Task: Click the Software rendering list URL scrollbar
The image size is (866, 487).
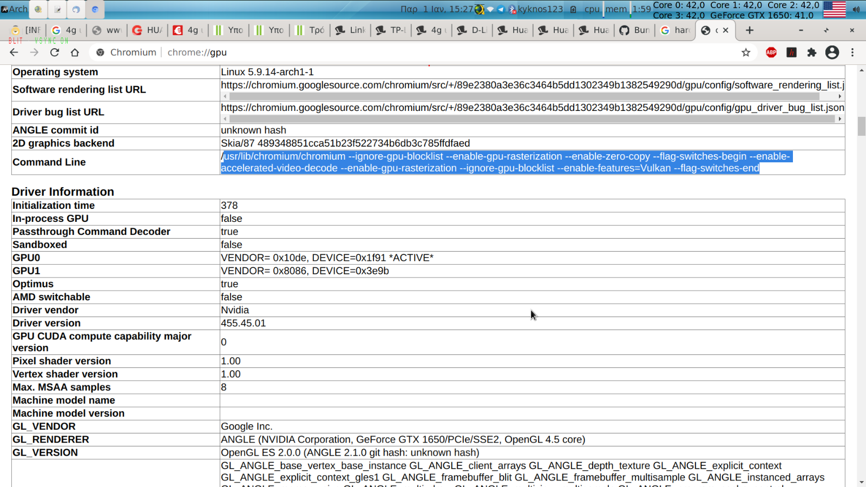Action: [524, 96]
